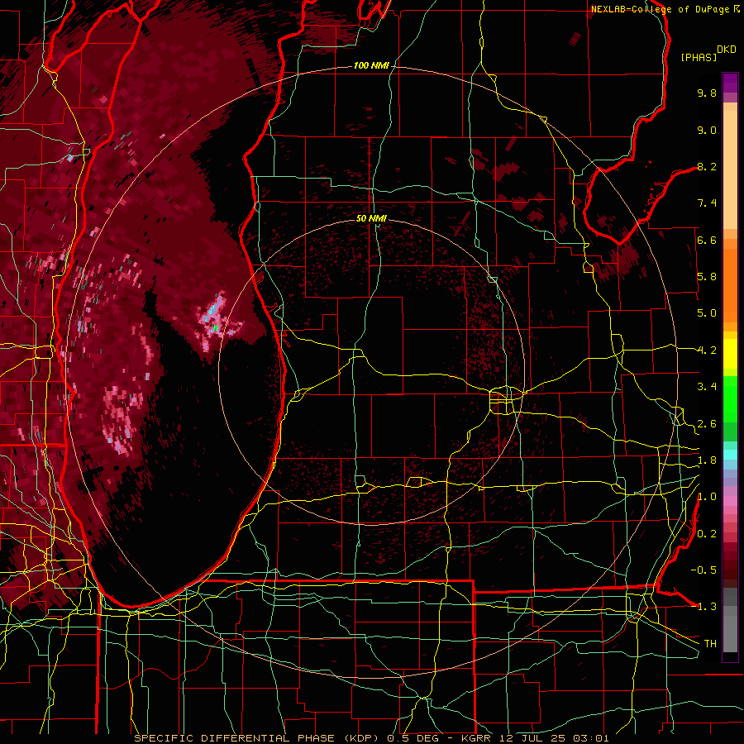This screenshot has height=744, width=744.
Task: Click the -0.5 scale value
Action: tap(703, 570)
